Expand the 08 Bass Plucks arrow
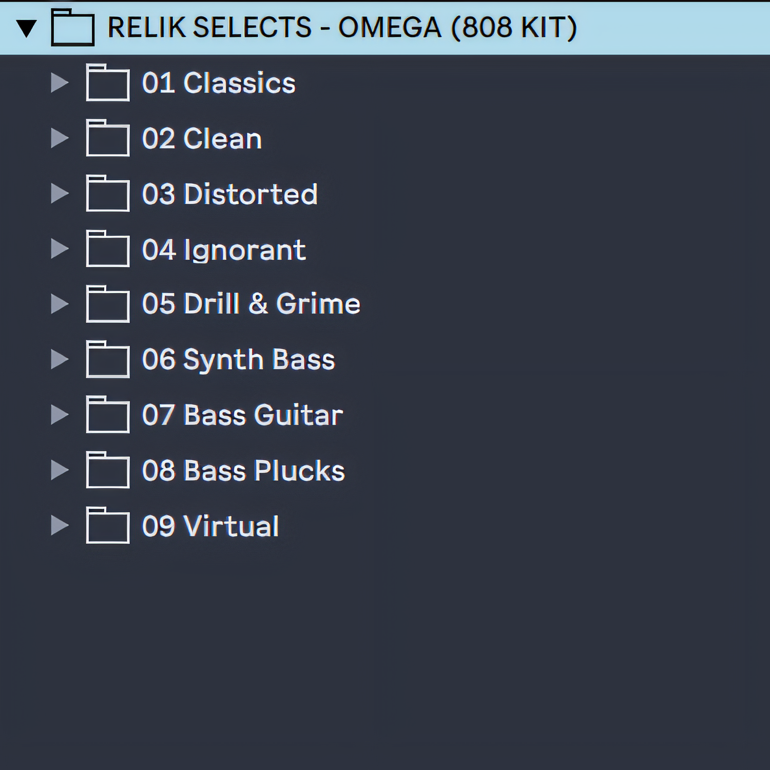Screen dimensions: 770x770 (60, 470)
